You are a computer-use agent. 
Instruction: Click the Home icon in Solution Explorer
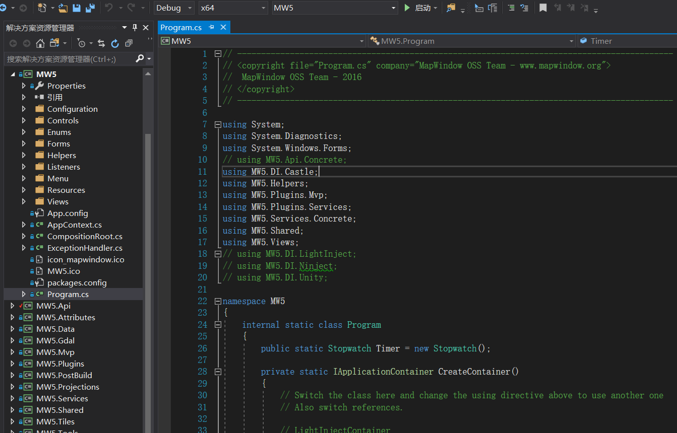pos(40,43)
